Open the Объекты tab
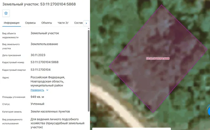This screenshot has height=130, width=210. tap(47, 23)
